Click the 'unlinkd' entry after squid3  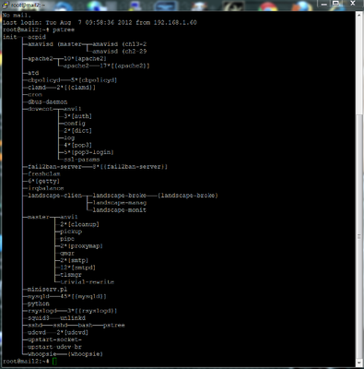pos(73,318)
